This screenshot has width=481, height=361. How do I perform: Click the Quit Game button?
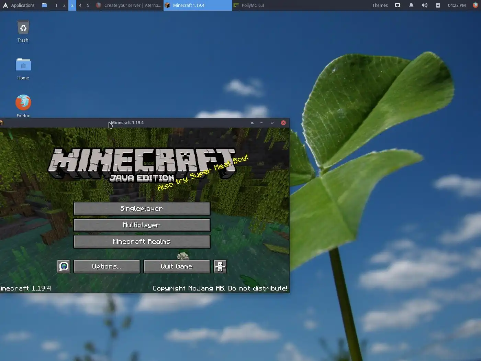click(177, 266)
